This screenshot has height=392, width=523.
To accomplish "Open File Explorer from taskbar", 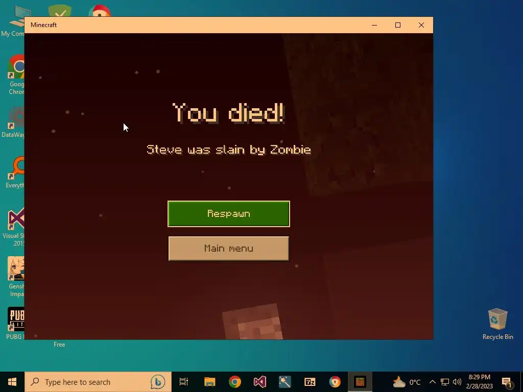I will pyautogui.click(x=210, y=382).
